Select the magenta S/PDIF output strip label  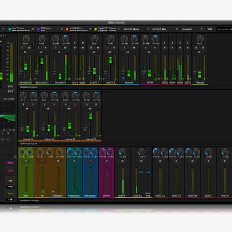tap(107, 196)
